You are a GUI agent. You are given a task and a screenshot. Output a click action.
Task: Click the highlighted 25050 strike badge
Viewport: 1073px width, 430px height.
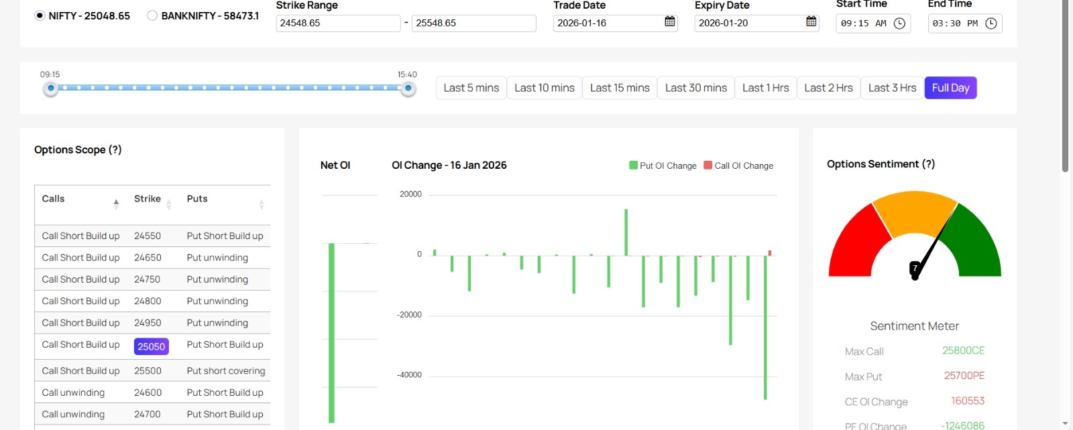[x=151, y=346]
